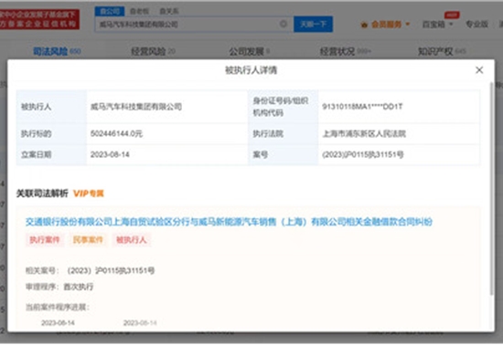
Task: Click the 会员服务 crown icon
Action: click(364, 25)
